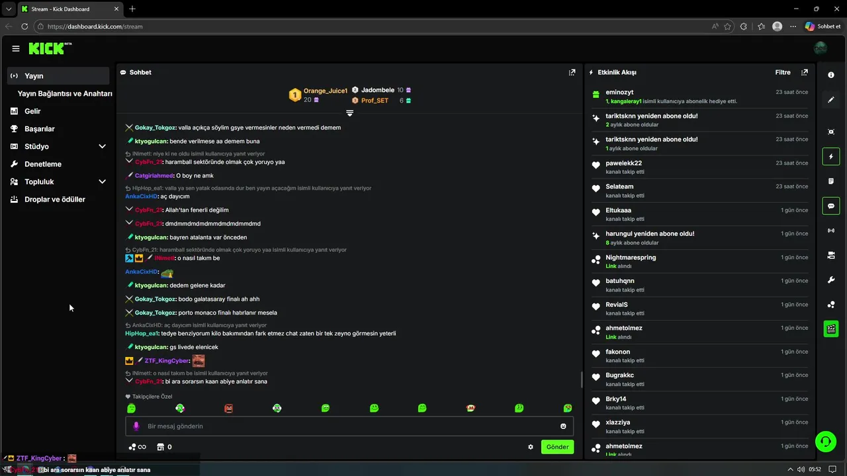This screenshot has width=847, height=476.
Task: Click the emote image in ZTF_KingCyber's message
Action: point(198,360)
